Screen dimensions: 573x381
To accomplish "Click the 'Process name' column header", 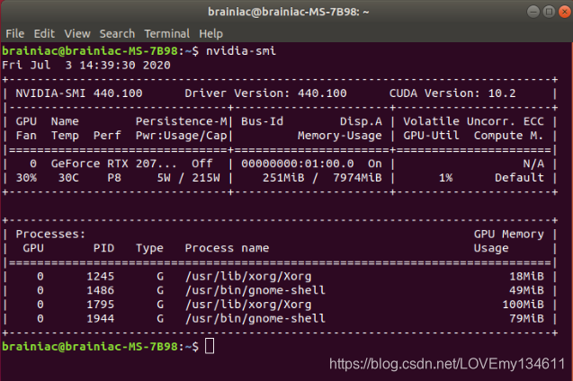I will (x=227, y=248).
